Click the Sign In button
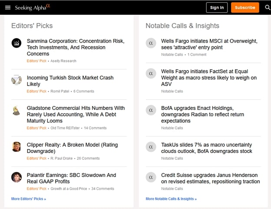 pos(217,8)
